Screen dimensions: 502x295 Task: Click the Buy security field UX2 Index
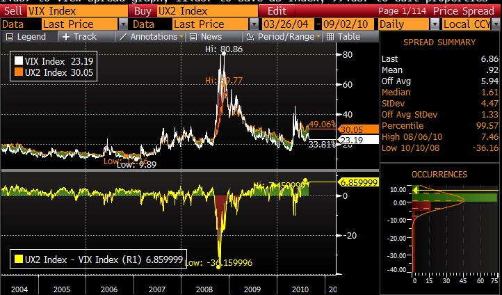[207, 11]
